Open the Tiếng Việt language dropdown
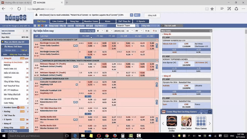This screenshot has width=247, height=139. (x=150, y=26)
